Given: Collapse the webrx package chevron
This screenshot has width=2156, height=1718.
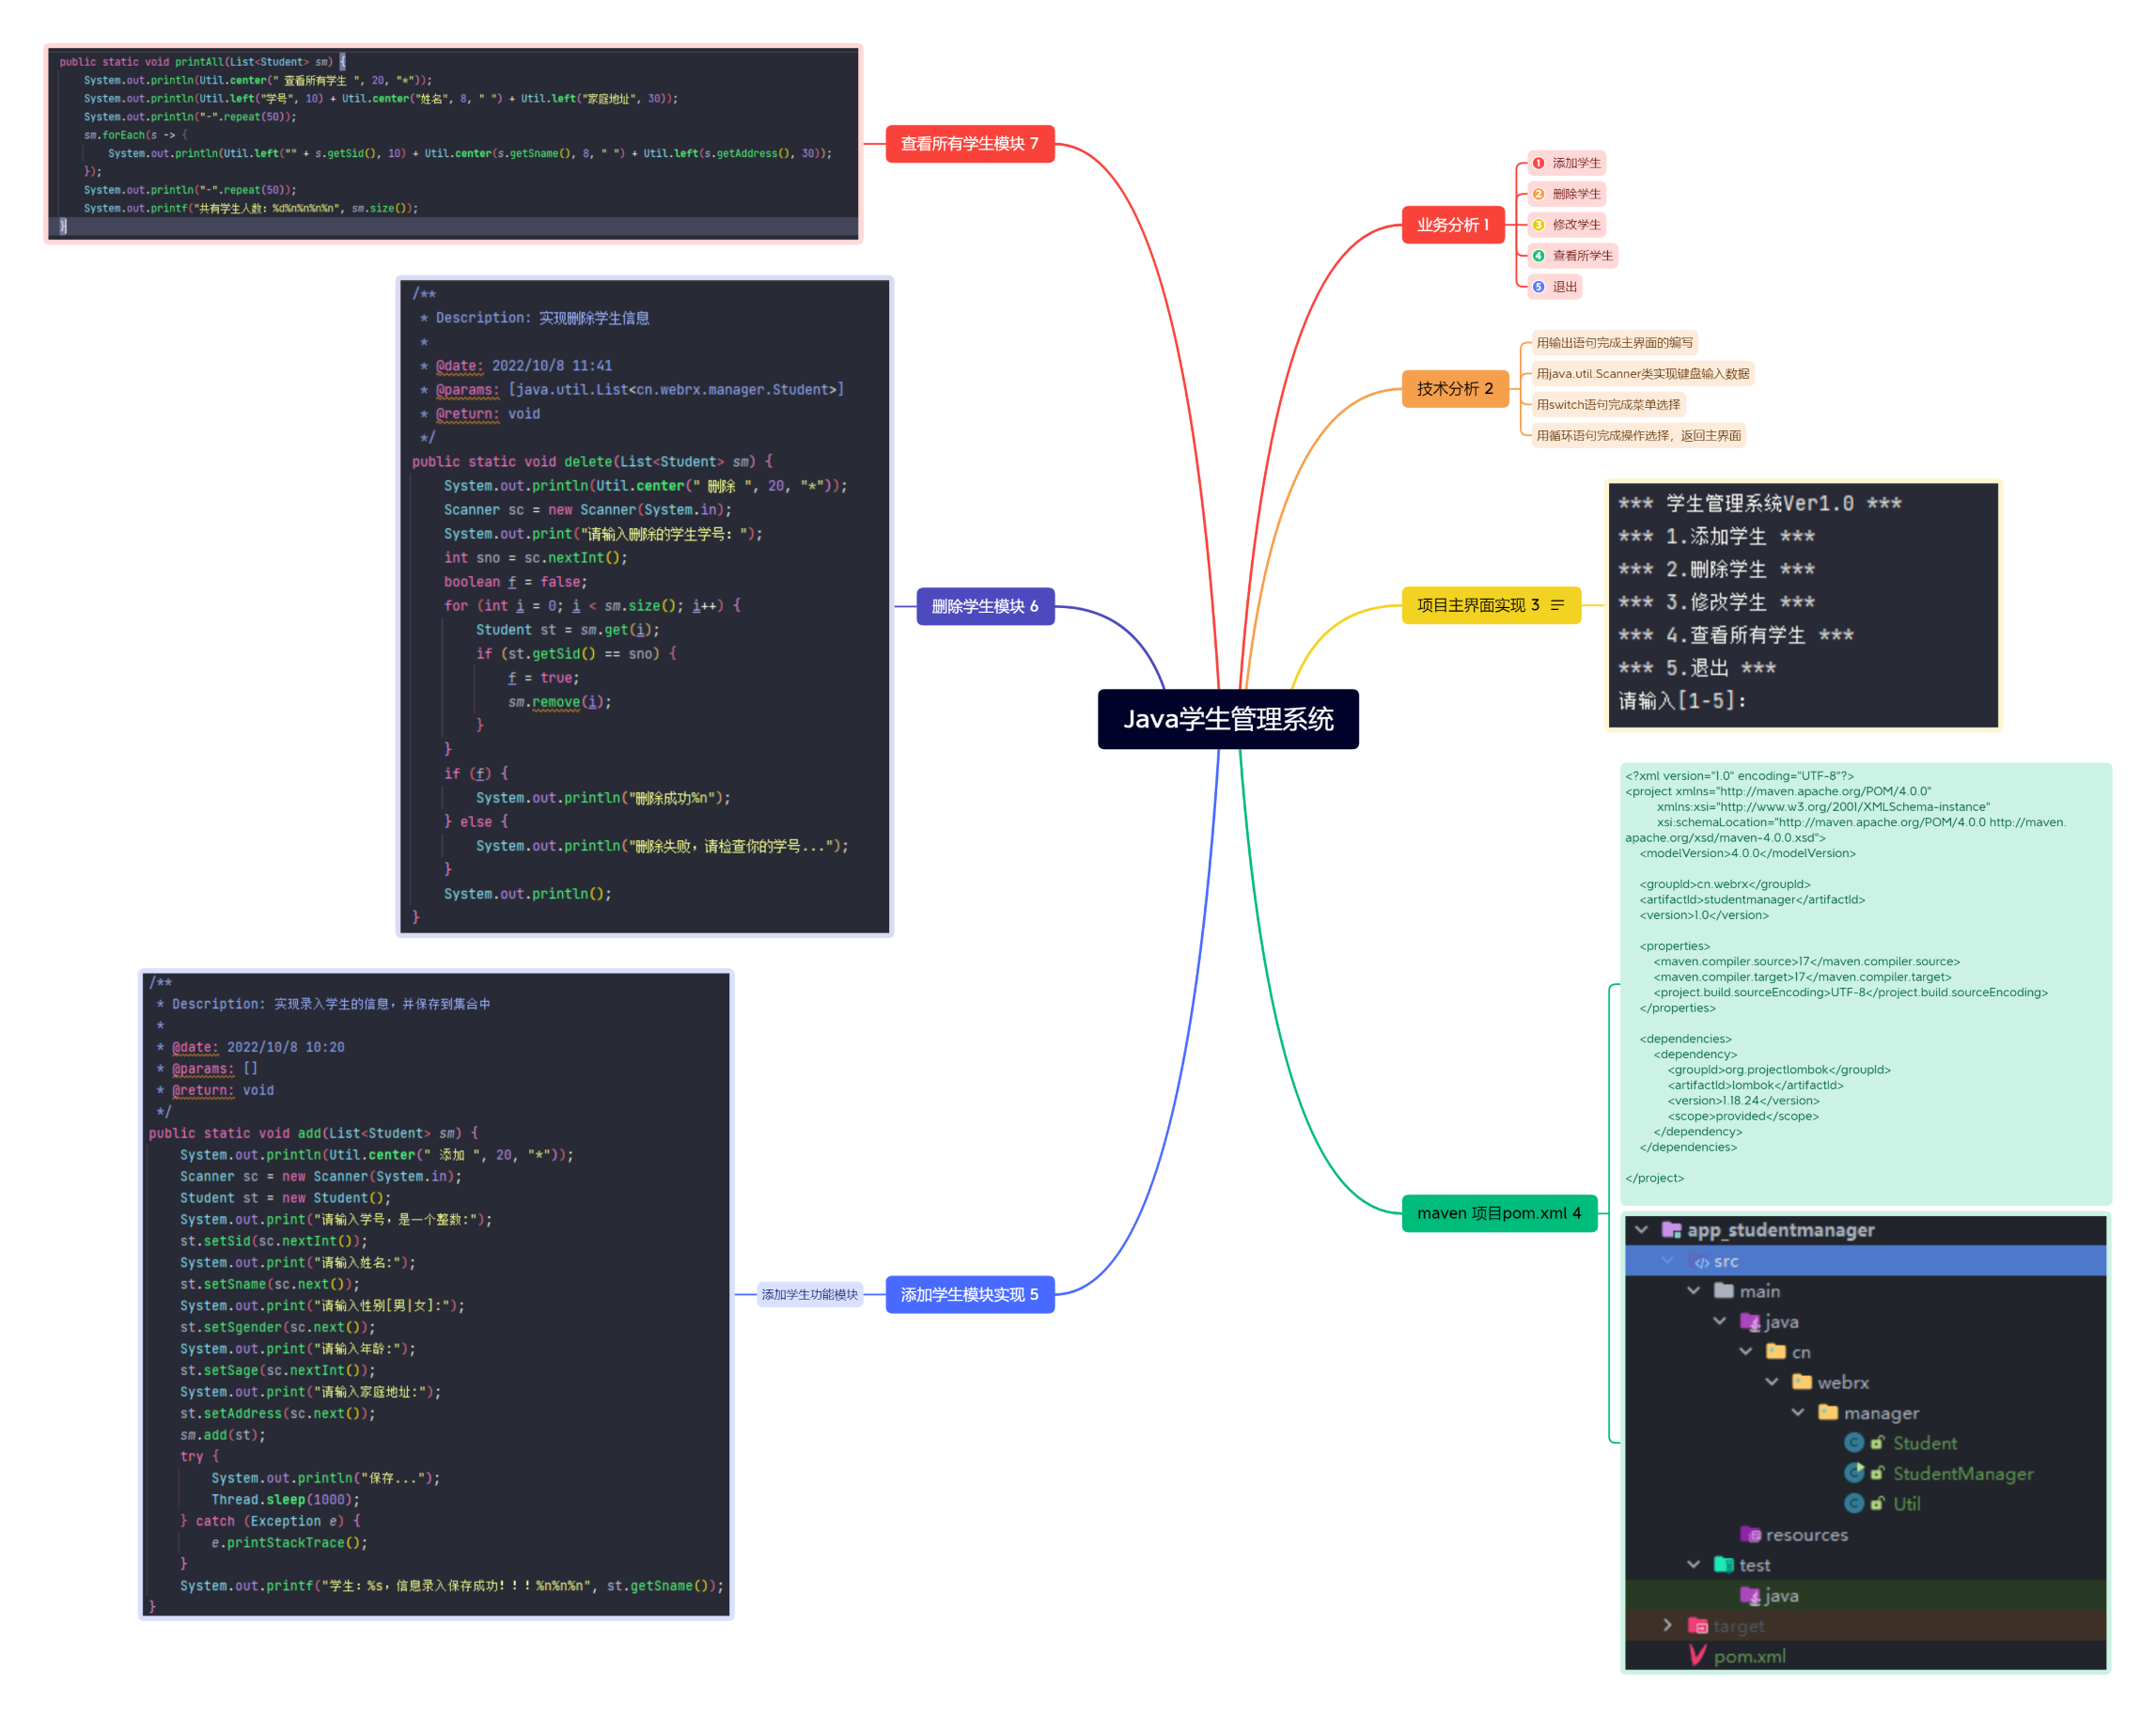Looking at the screenshot, I should pyautogui.click(x=1771, y=1382).
